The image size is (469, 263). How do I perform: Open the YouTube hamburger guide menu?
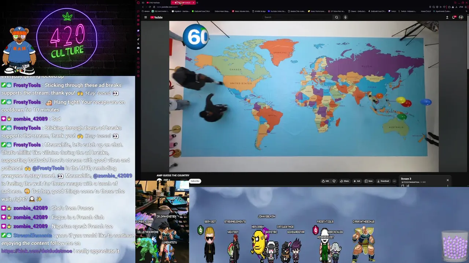point(145,17)
